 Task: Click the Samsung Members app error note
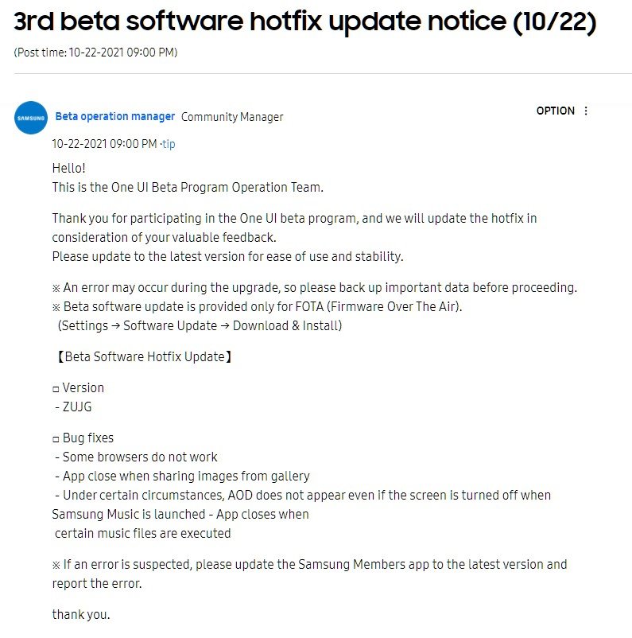tap(309, 574)
